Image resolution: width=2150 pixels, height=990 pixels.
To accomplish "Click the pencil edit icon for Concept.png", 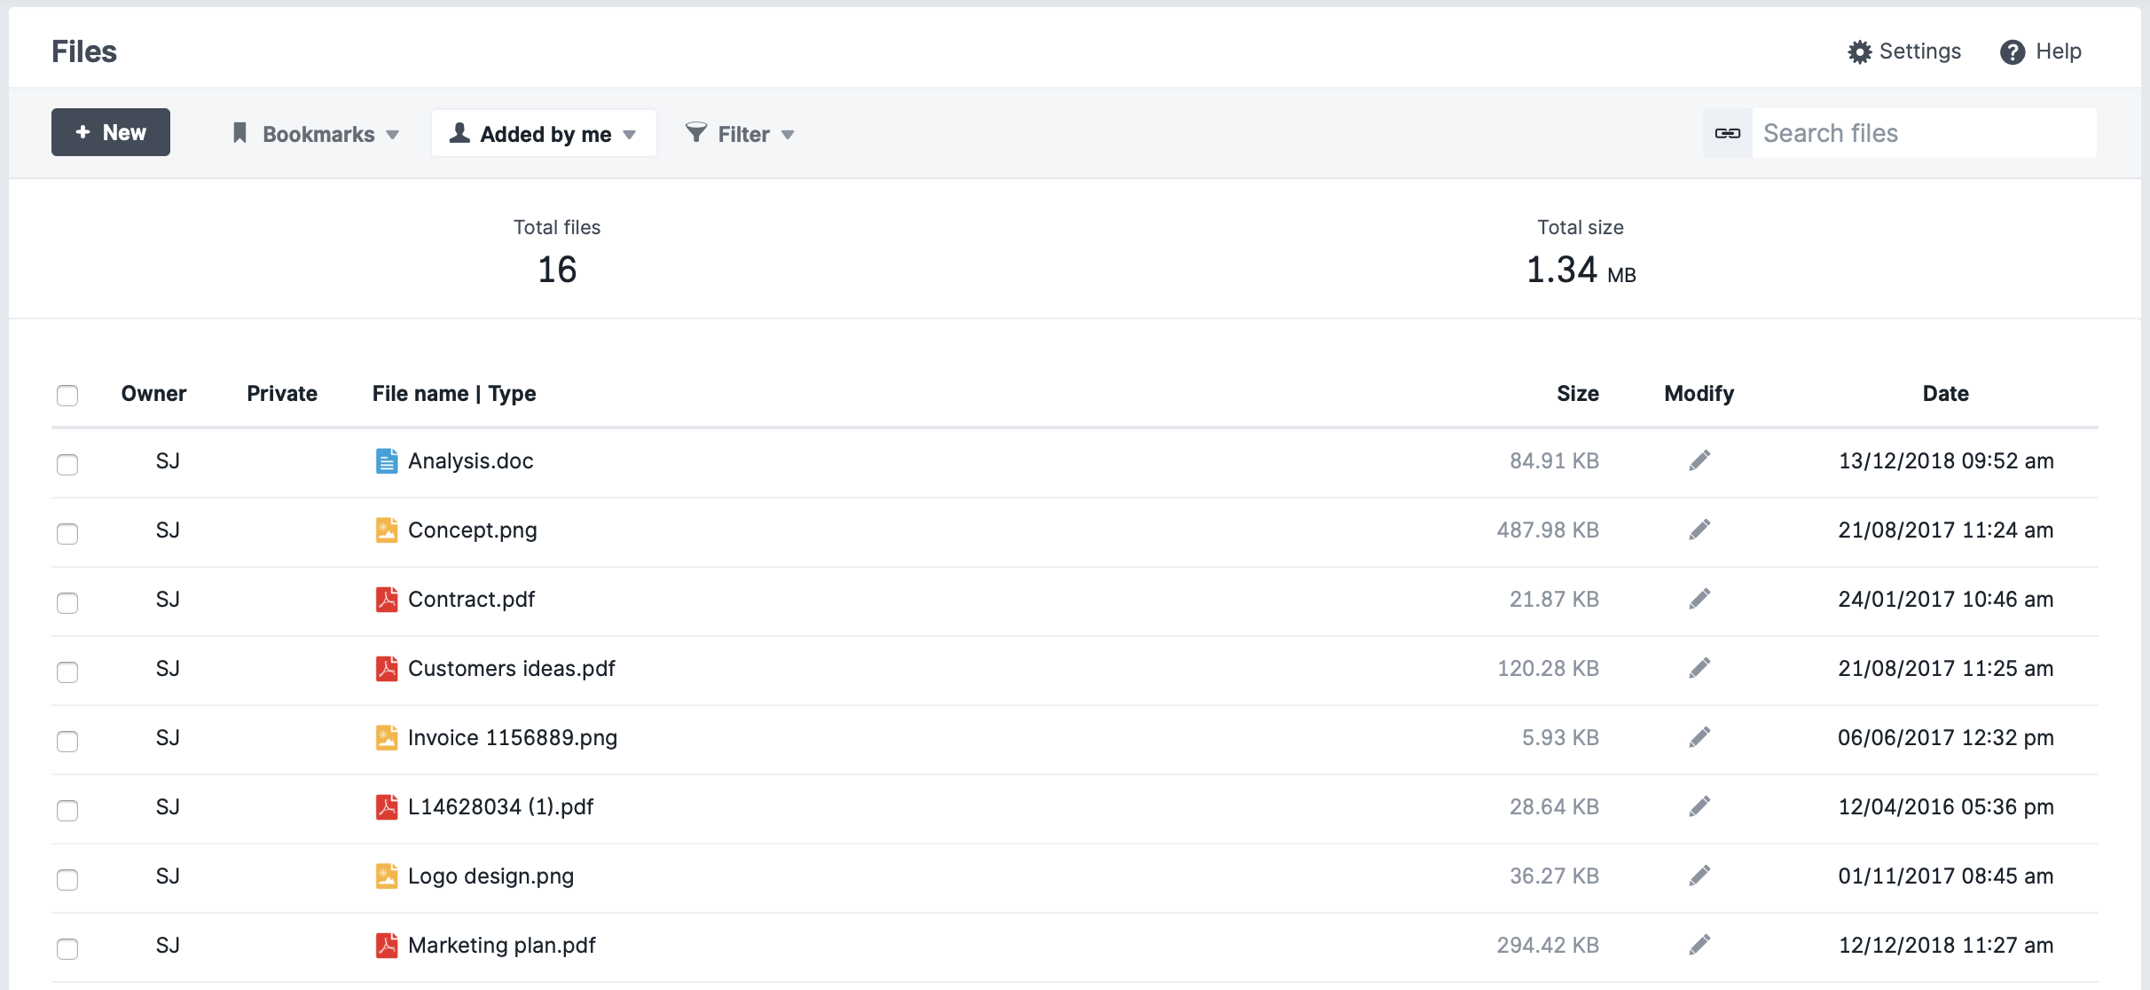I will (1699, 530).
